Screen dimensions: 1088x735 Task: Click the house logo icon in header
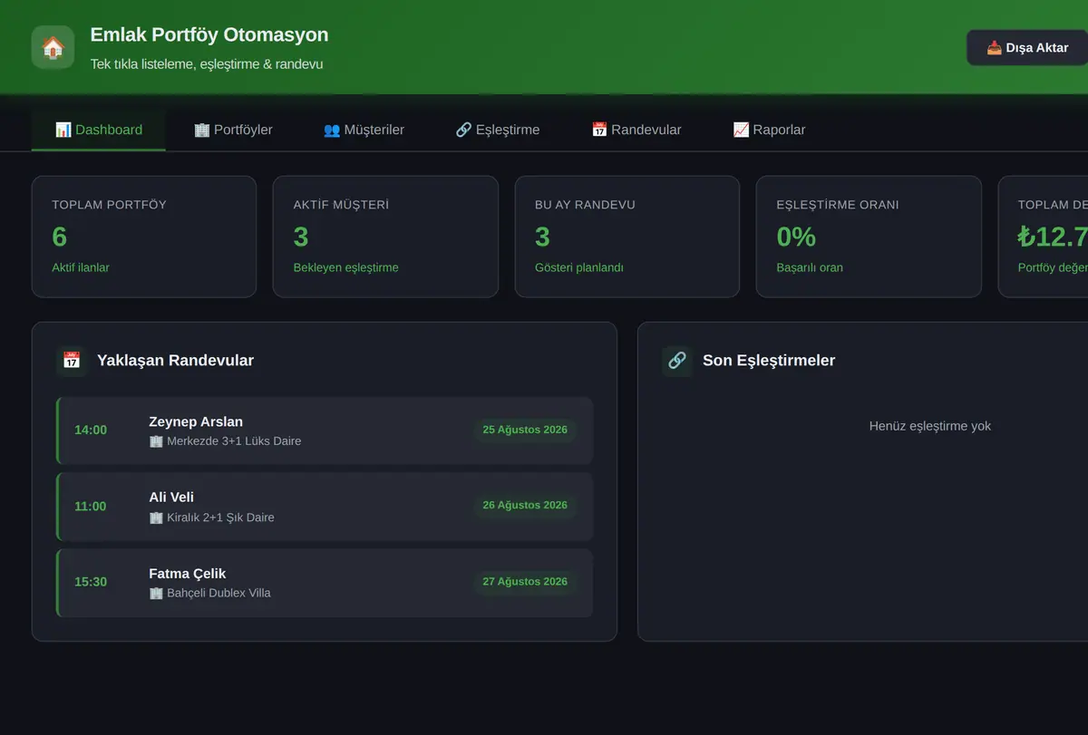click(53, 47)
